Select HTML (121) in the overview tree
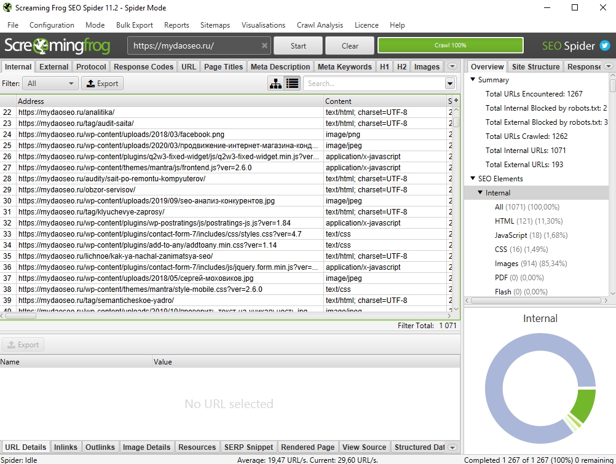Image resolution: width=616 pixels, height=464 pixels. [528, 221]
